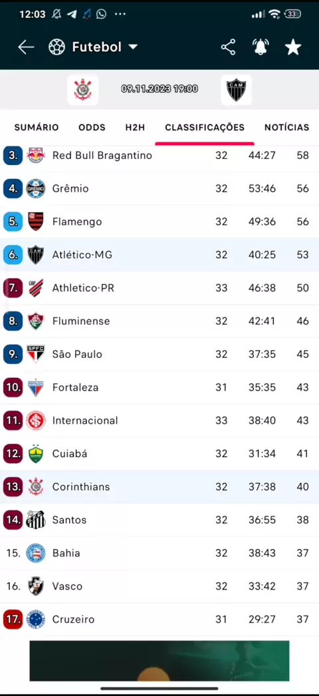Image resolution: width=319 pixels, height=696 pixels.
Task: Tap the Internacional club logo
Action: pyautogui.click(x=36, y=421)
